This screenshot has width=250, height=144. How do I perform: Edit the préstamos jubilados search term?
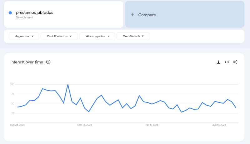click(35, 13)
